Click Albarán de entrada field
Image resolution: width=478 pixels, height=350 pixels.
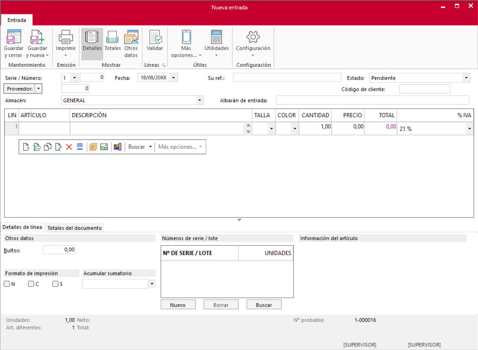[x=372, y=100]
